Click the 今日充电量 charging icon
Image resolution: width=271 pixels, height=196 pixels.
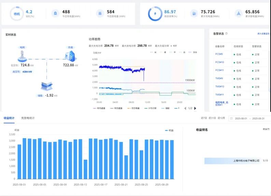pyautogui.click(x=55, y=14)
